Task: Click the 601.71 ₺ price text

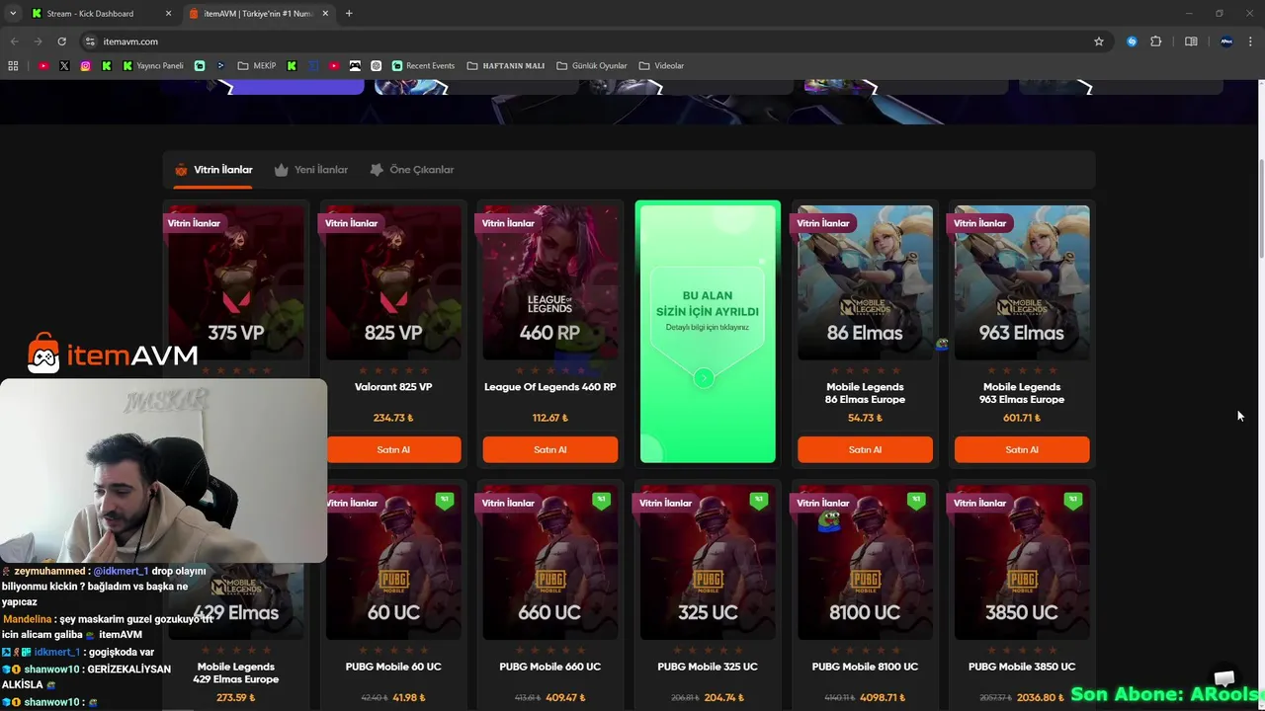Action: (1022, 418)
